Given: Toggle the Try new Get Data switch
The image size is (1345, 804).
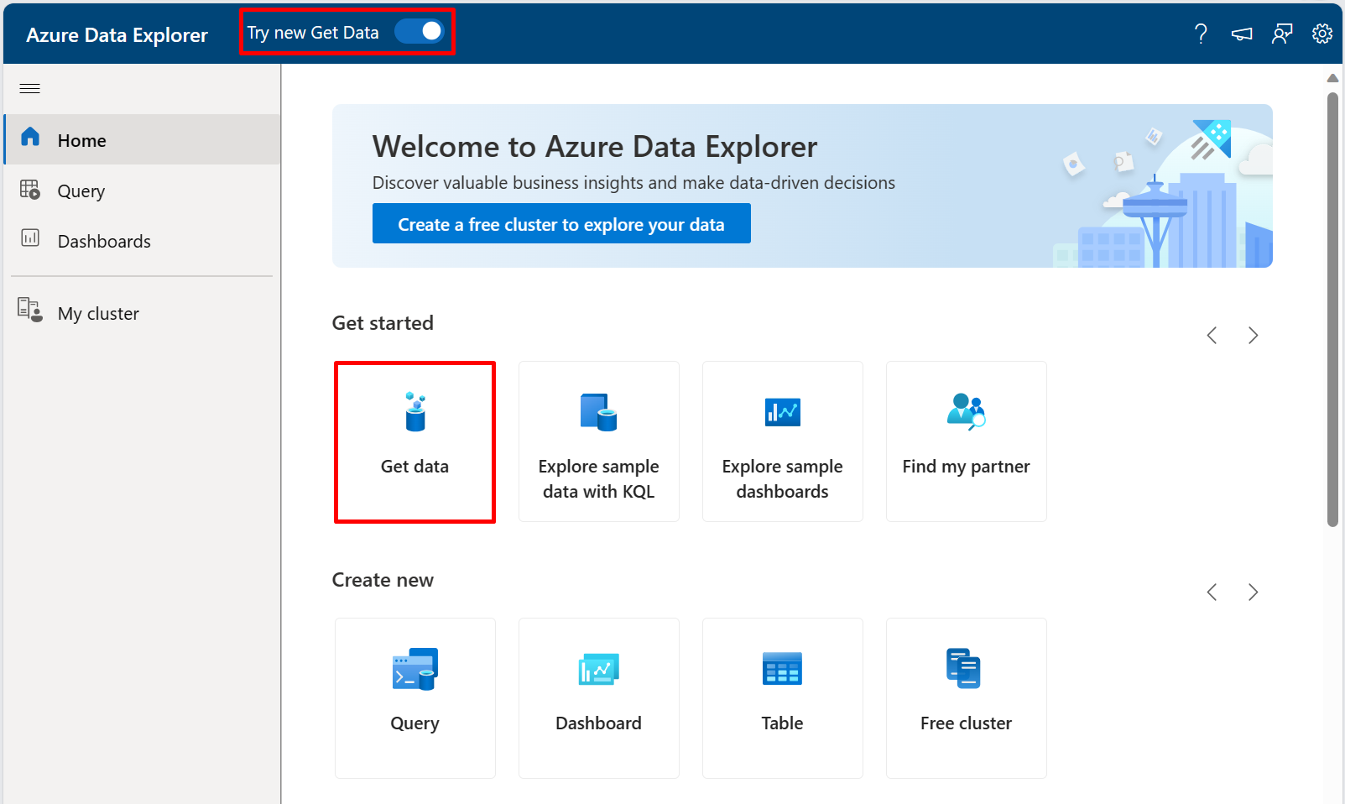Looking at the screenshot, I should pos(420,31).
